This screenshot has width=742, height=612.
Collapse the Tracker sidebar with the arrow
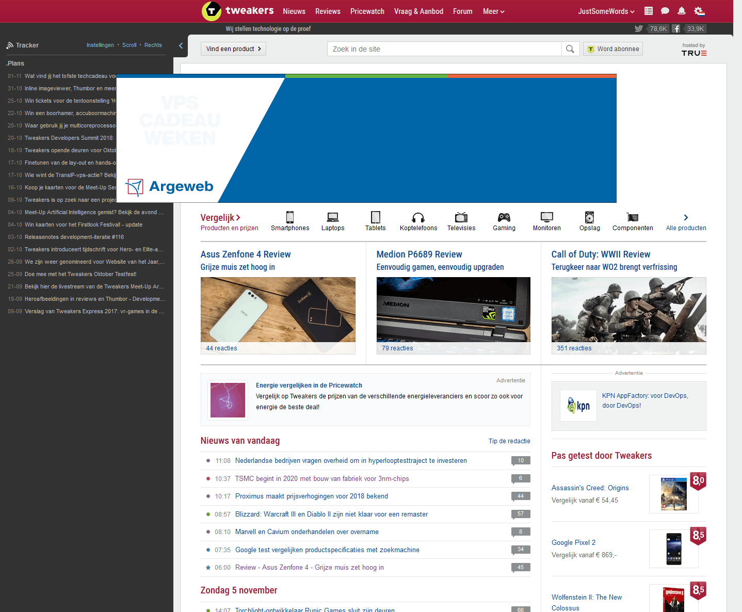tap(181, 45)
